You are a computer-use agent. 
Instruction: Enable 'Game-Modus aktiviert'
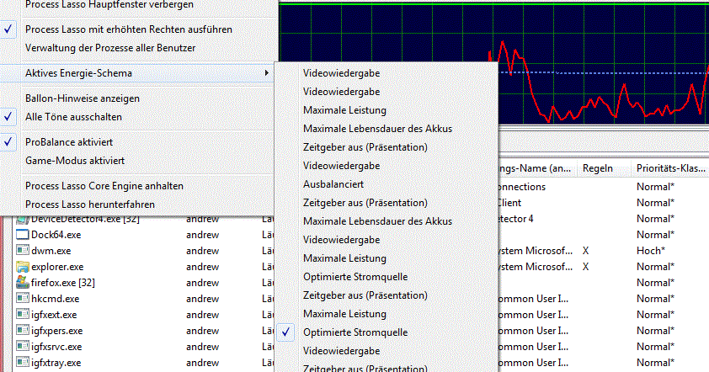pos(138,161)
